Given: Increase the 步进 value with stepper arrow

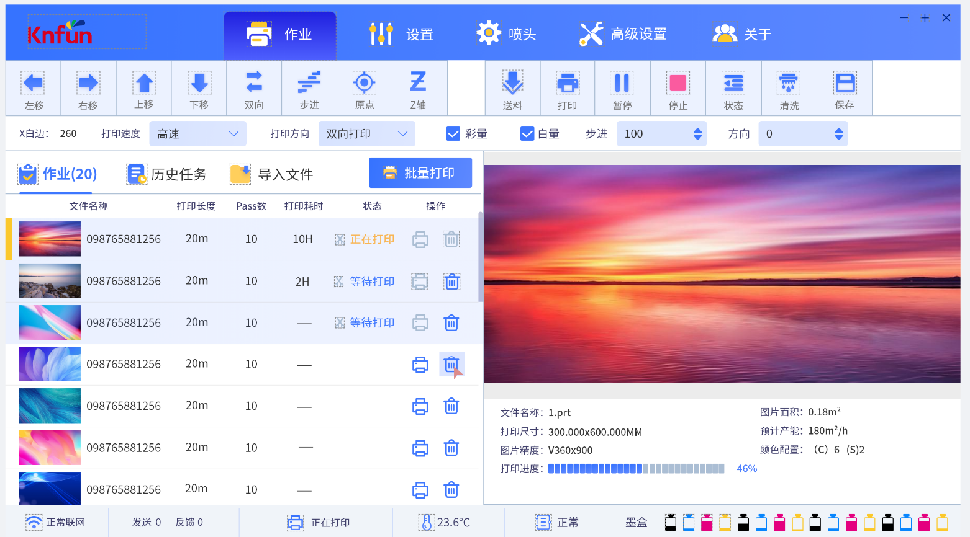Looking at the screenshot, I should pos(698,130).
